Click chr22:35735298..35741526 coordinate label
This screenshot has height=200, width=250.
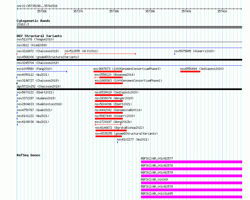(37, 6)
